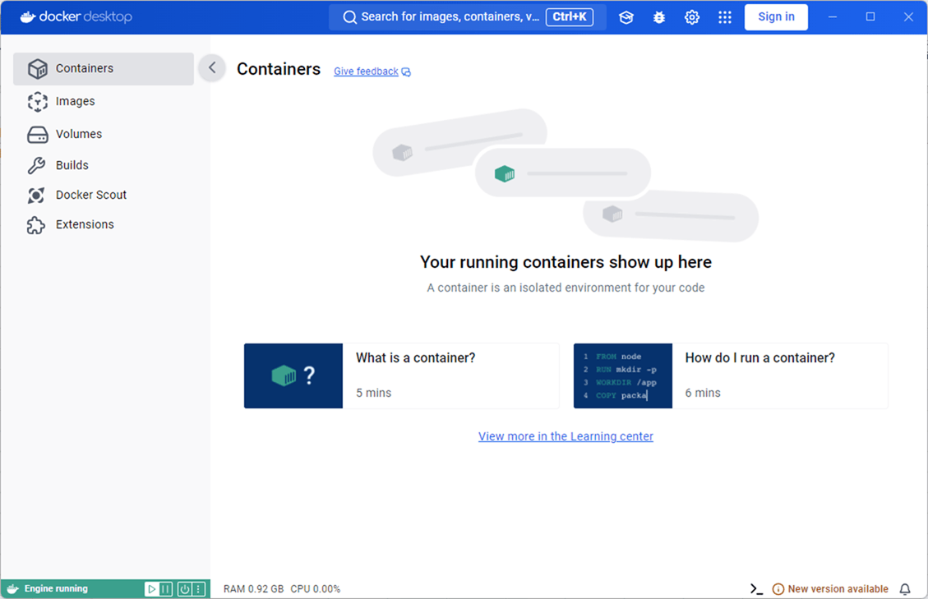Open the Images section
The image size is (928, 599).
click(x=75, y=101)
